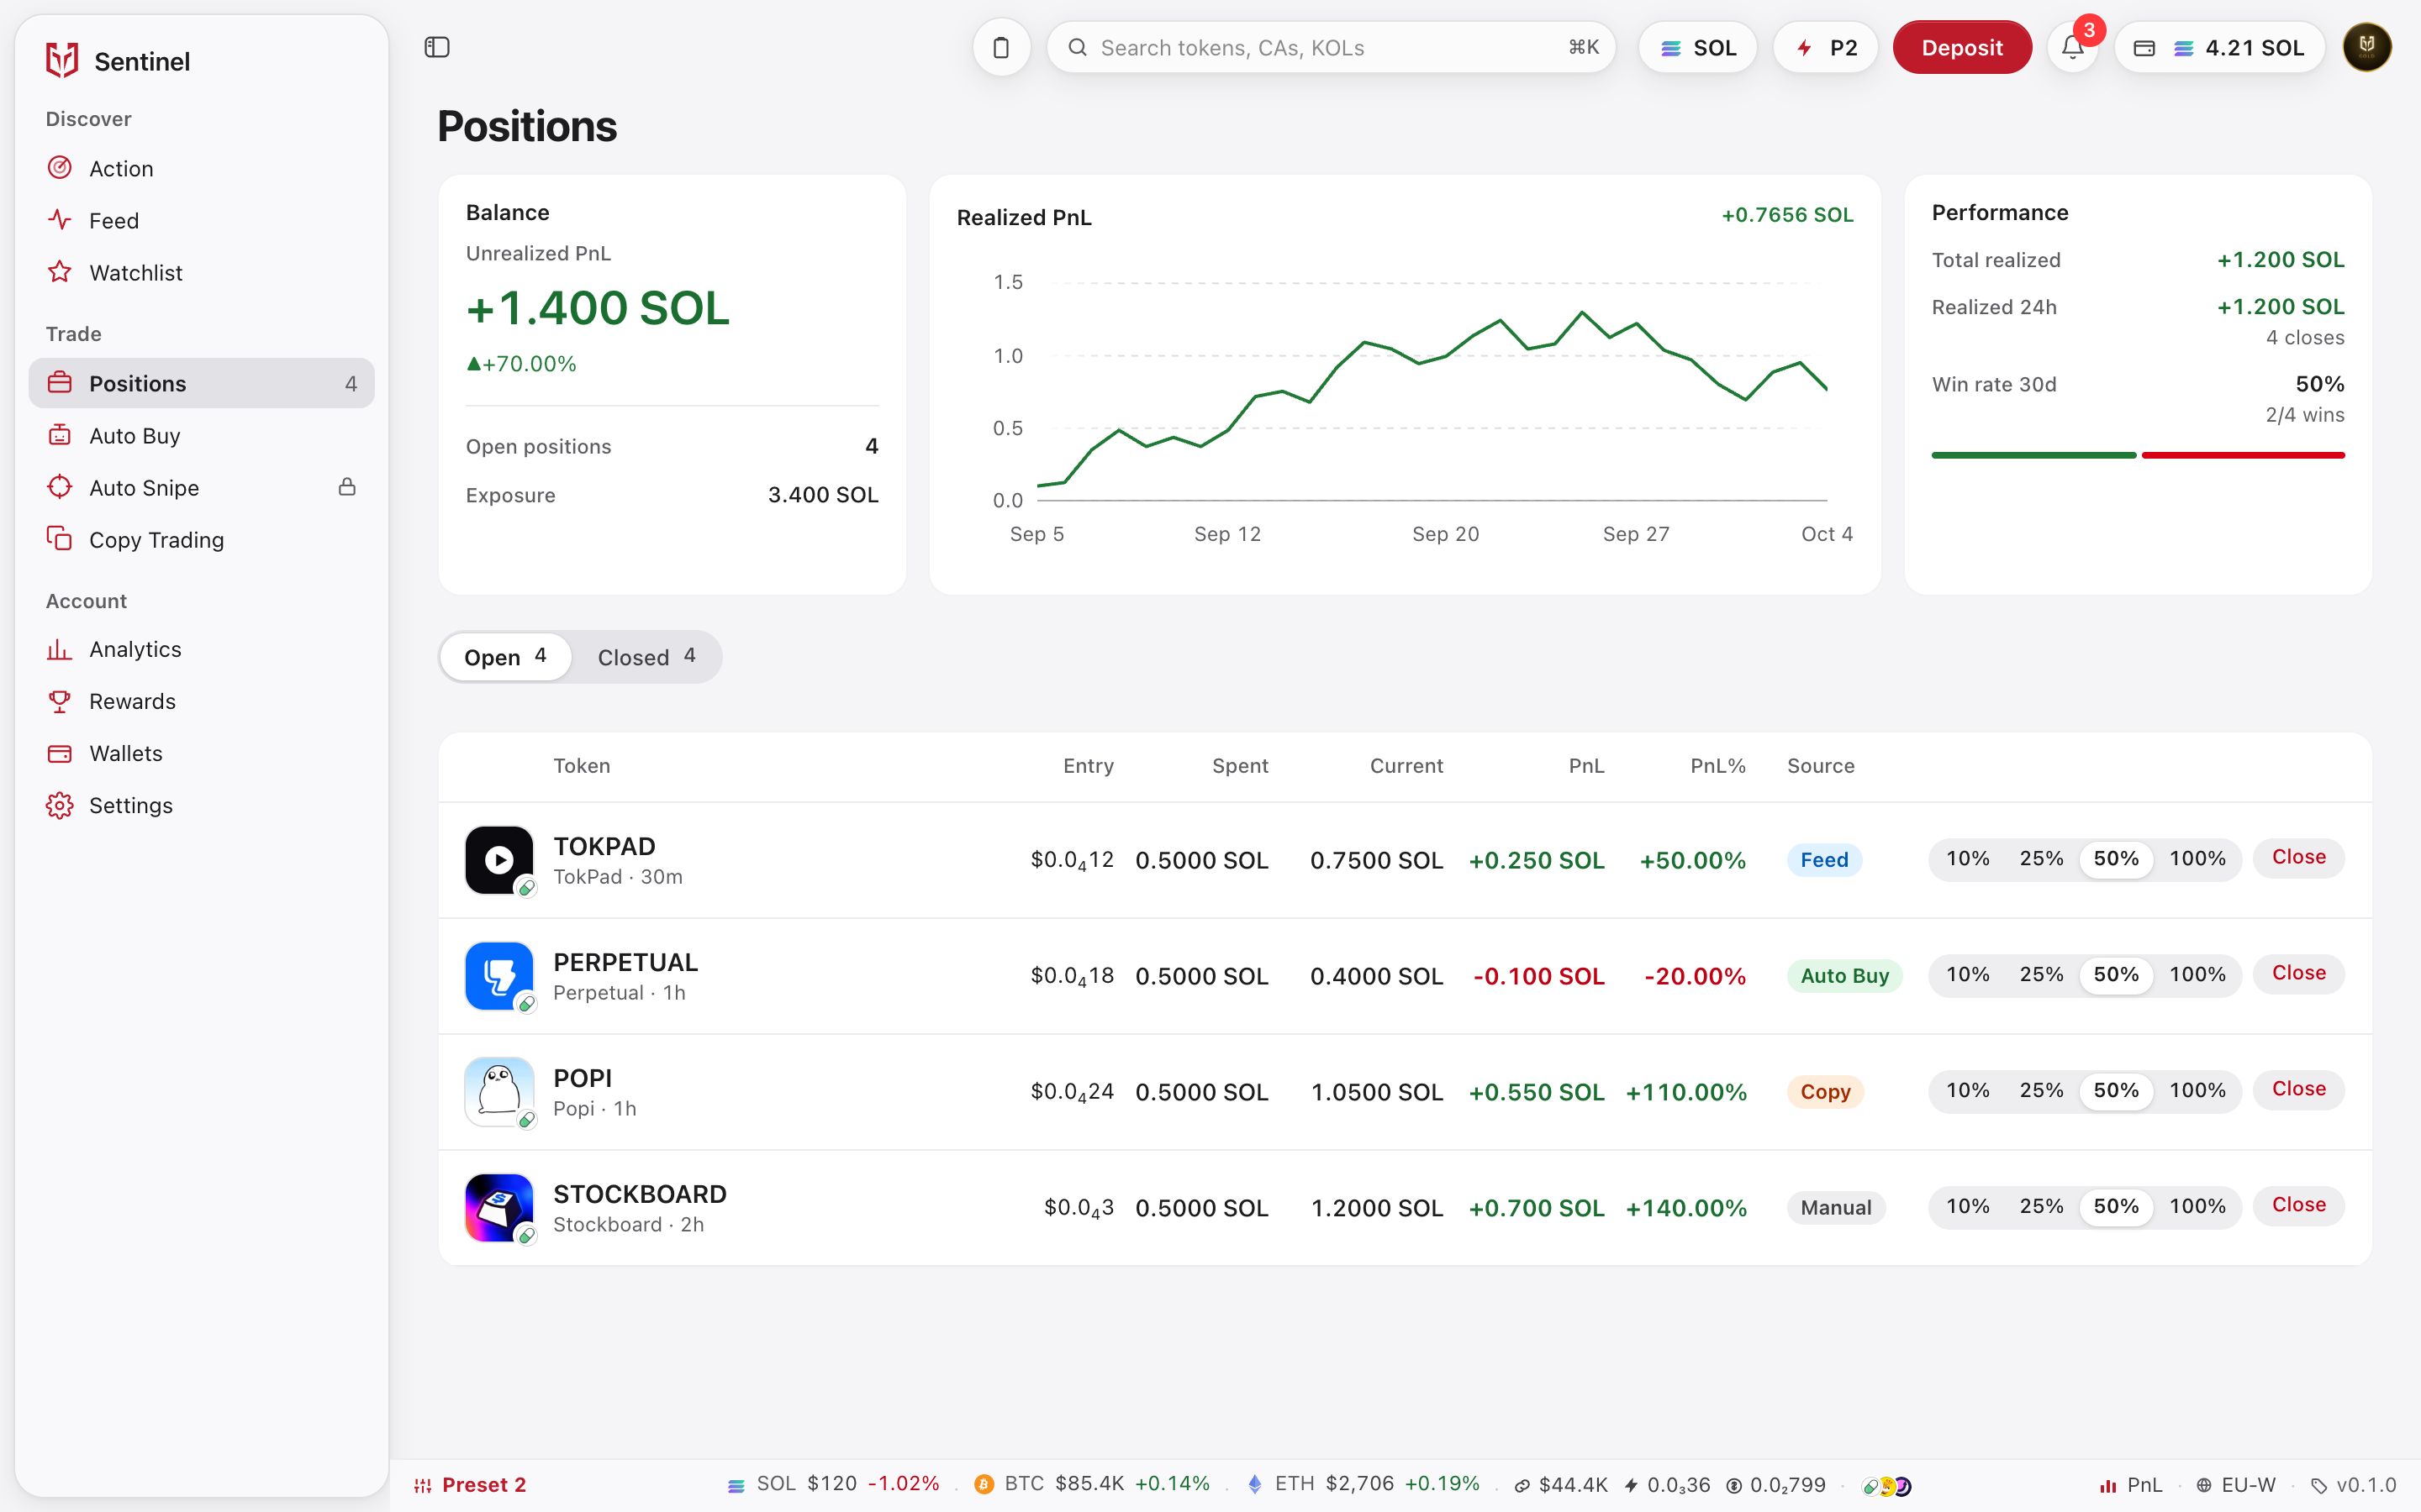Select 10% for POPI
The image size is (2421, 1512).
click(1967, 1091)
